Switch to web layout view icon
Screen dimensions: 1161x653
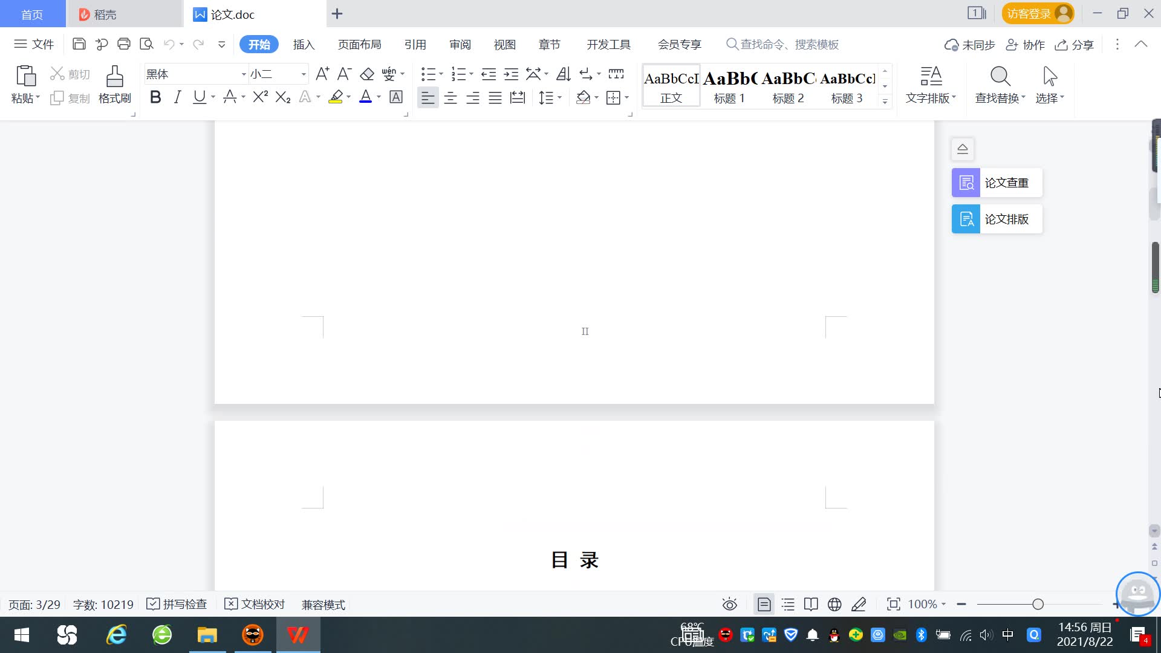click(x=834, y=604)
